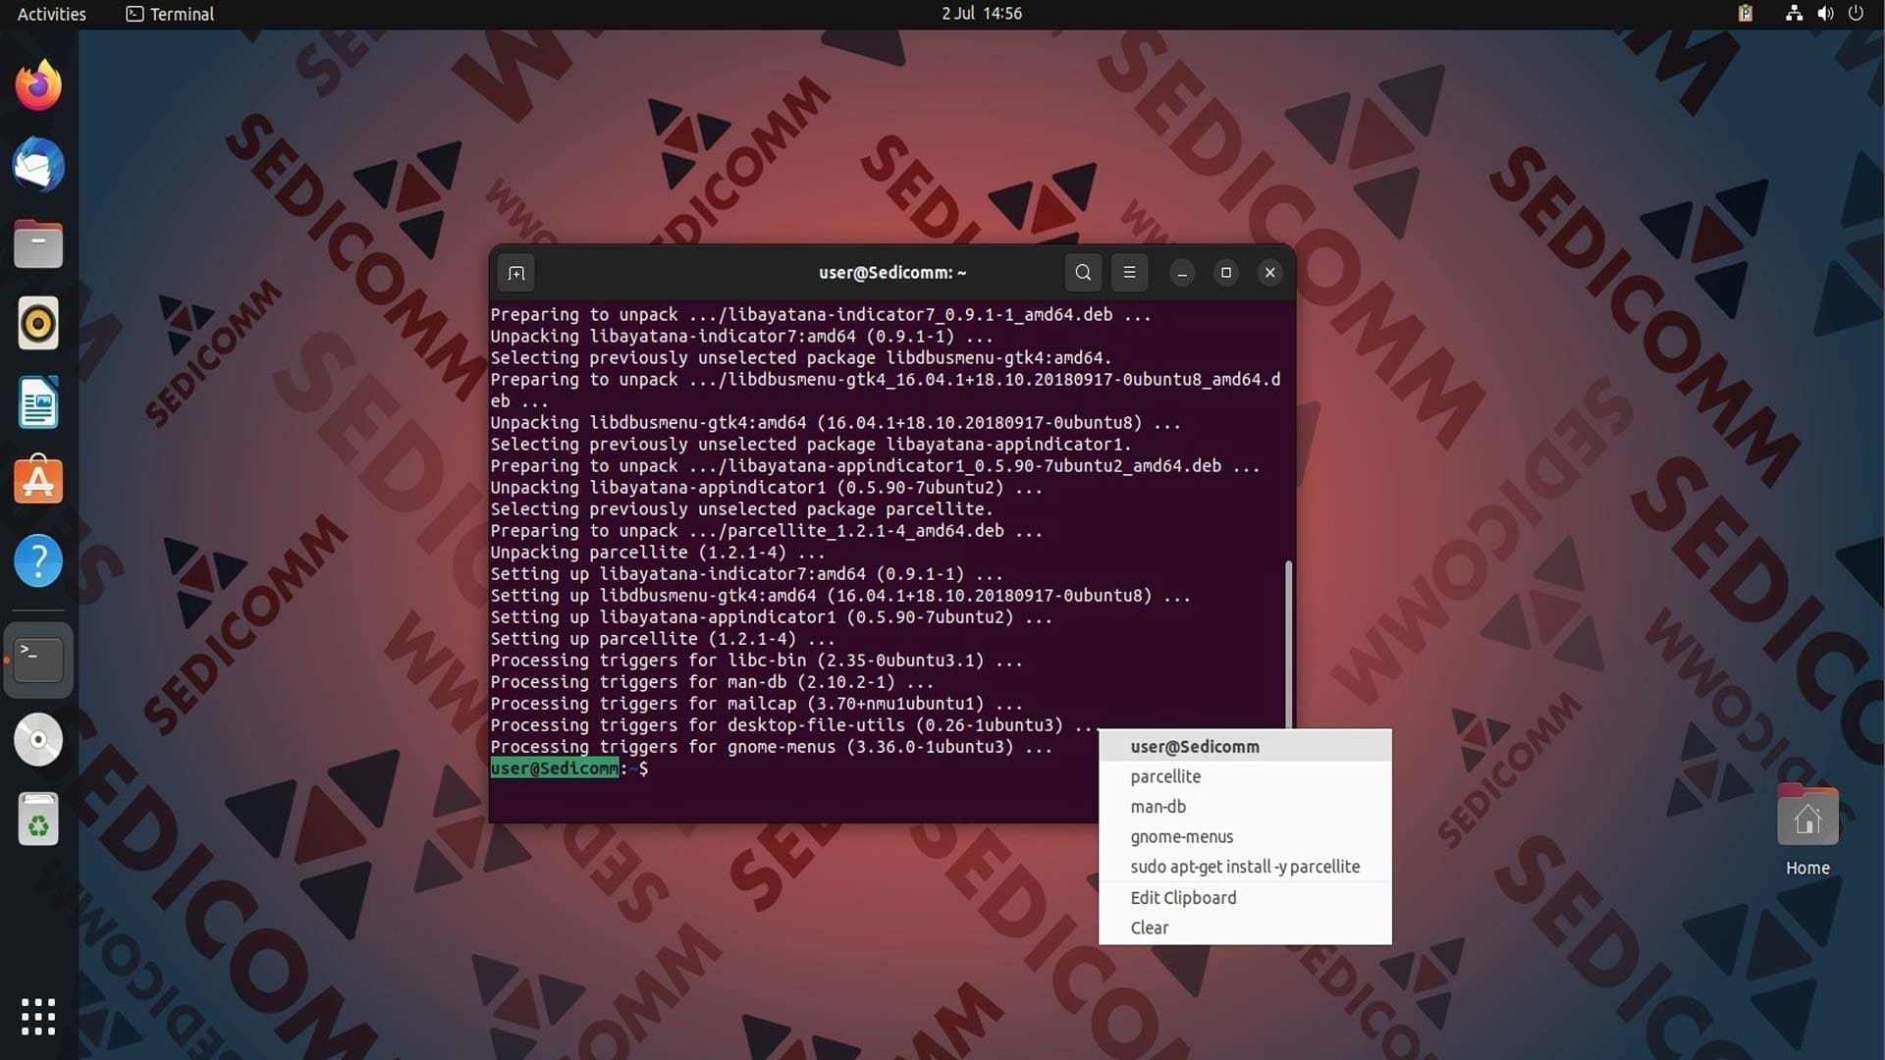
Task: Maximize the terminal window
Action: point(1225,273)
